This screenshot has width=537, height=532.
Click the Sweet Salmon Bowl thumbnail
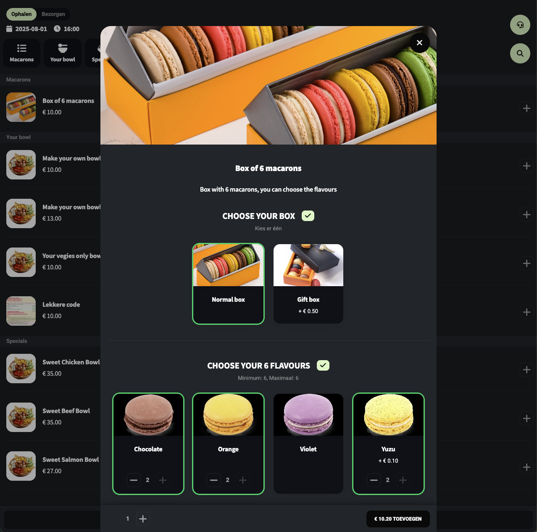point(21,466)
